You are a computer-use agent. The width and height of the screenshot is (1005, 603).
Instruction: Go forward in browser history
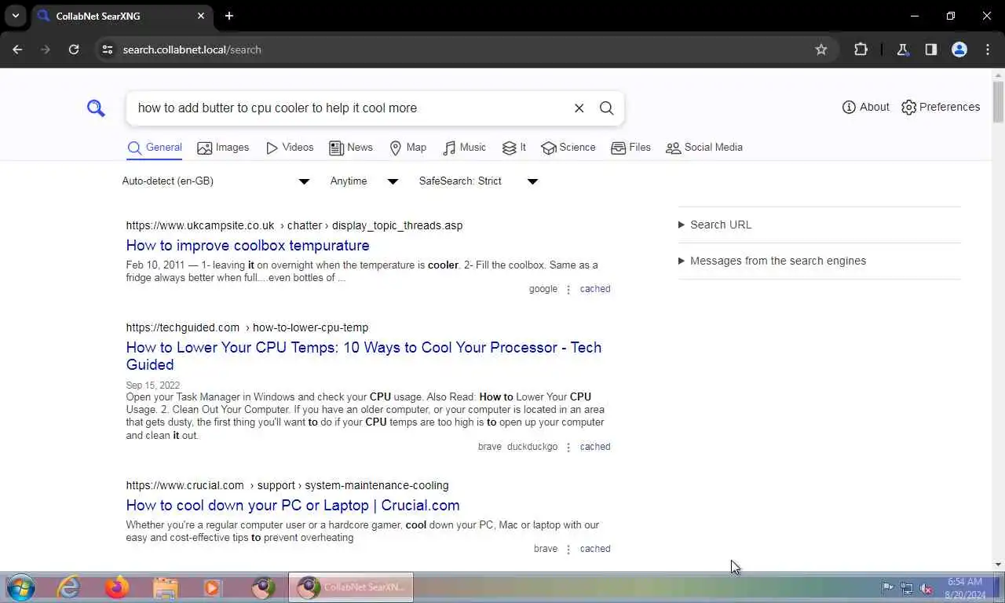46,49
